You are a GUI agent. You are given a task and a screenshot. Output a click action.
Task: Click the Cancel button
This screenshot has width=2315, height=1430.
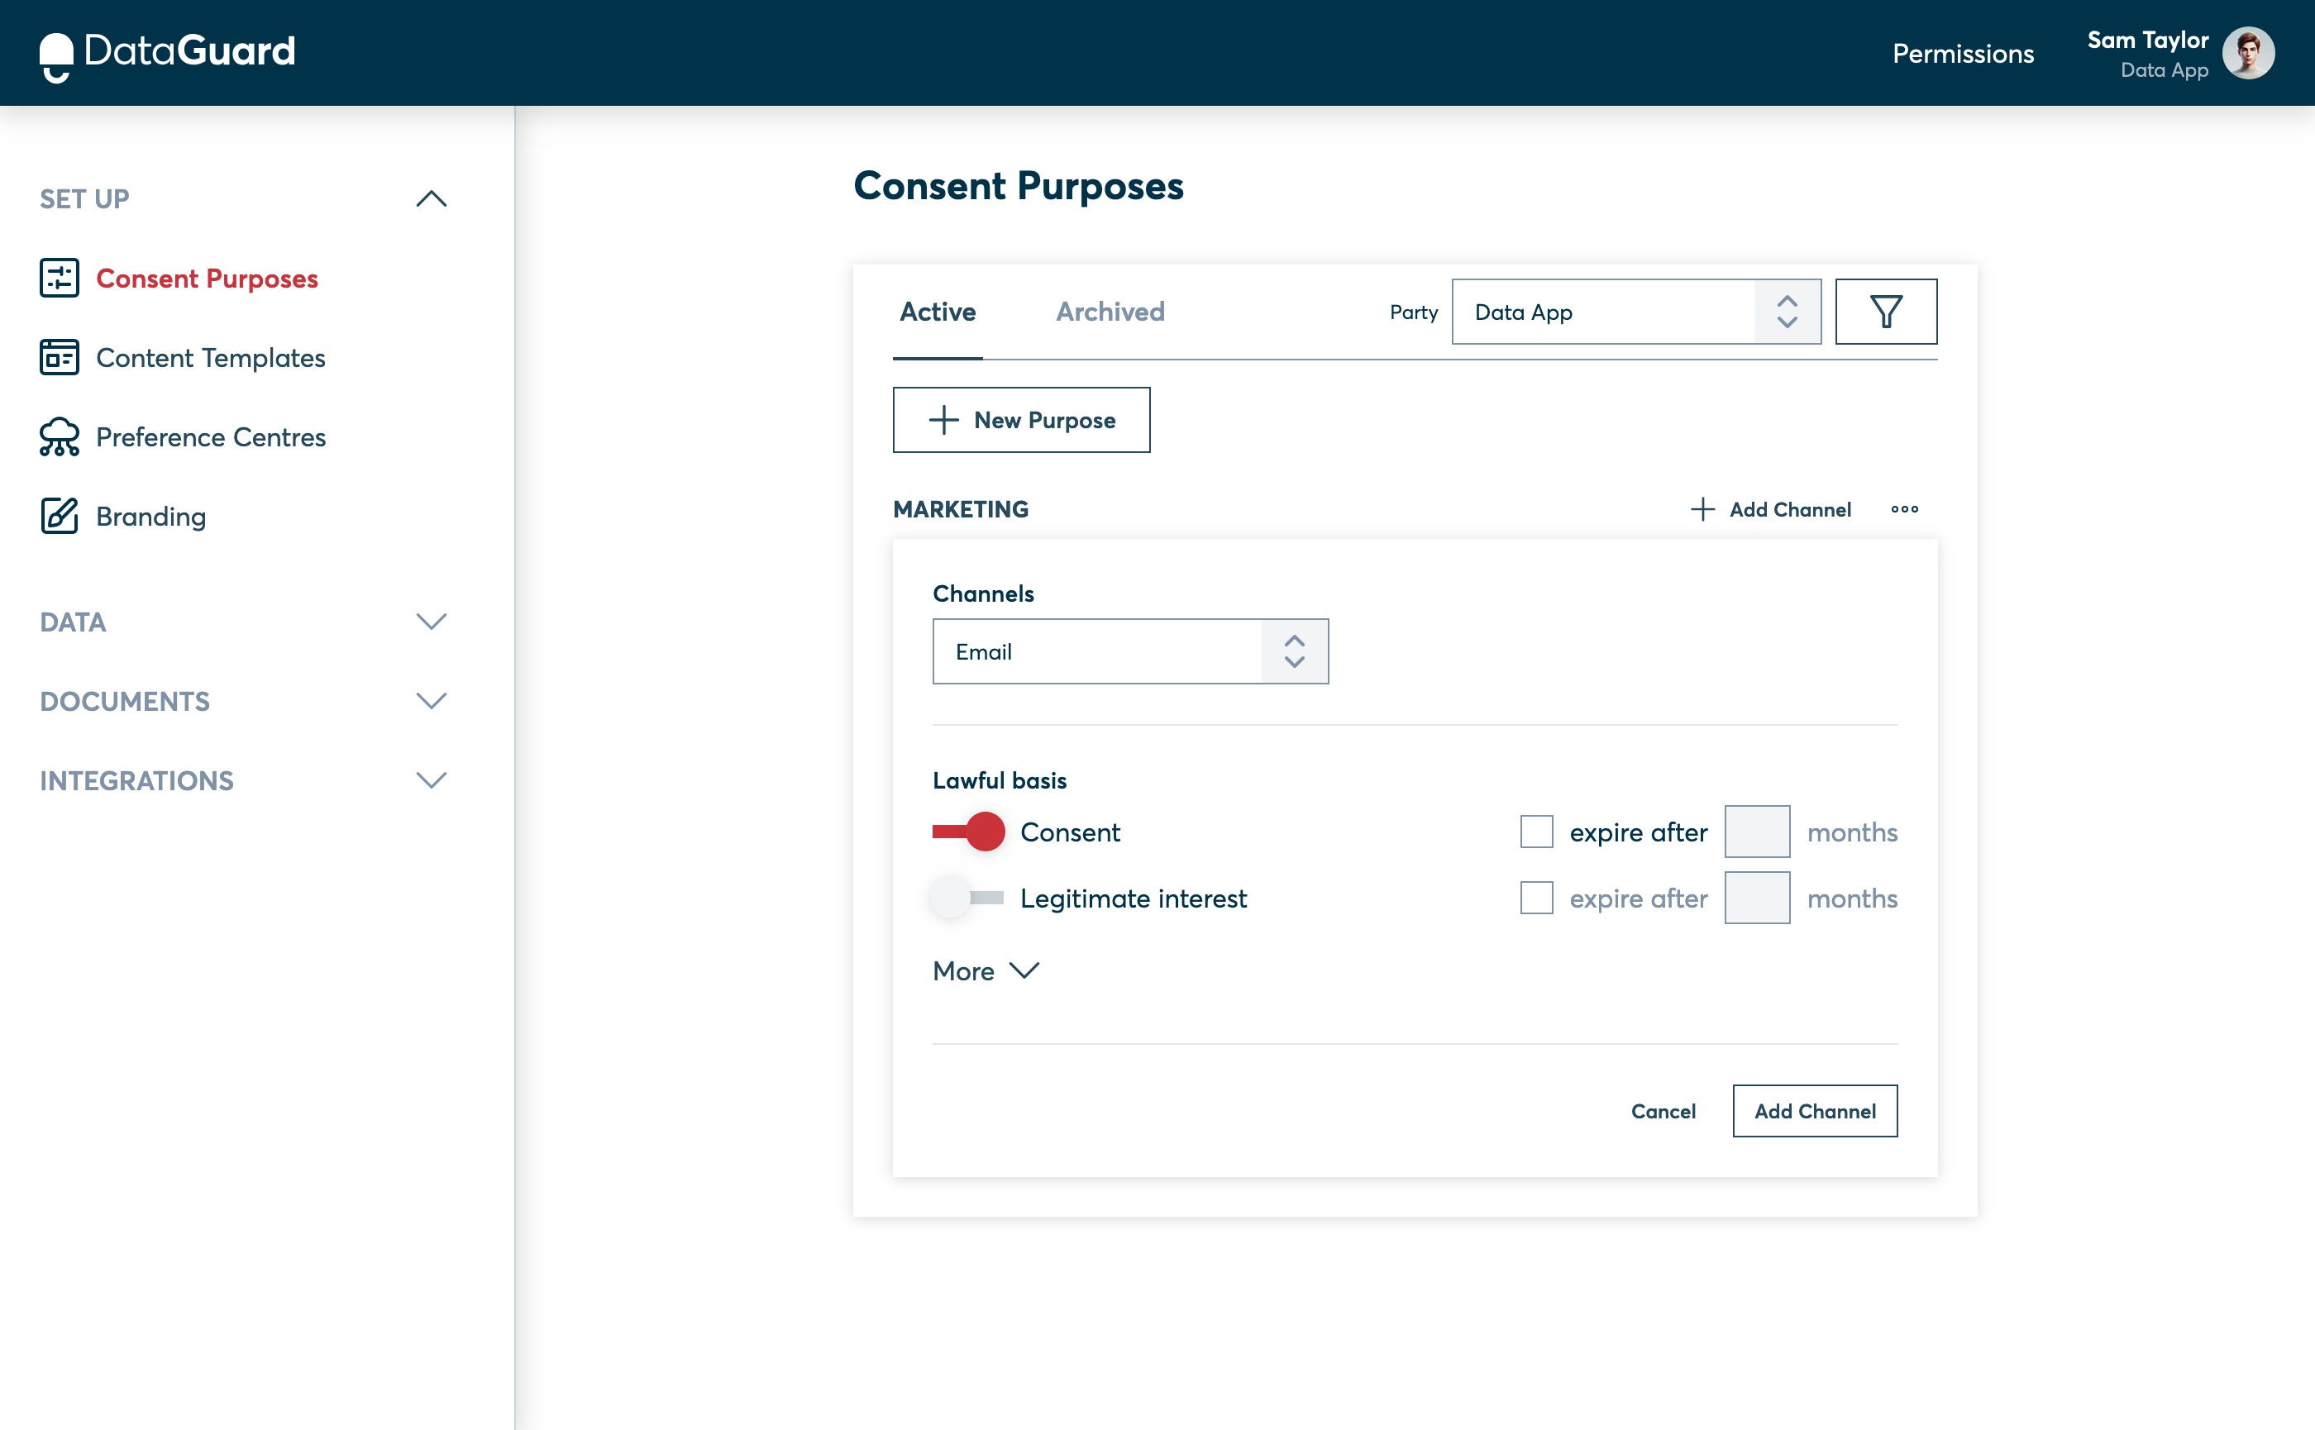(1662, 1109)
